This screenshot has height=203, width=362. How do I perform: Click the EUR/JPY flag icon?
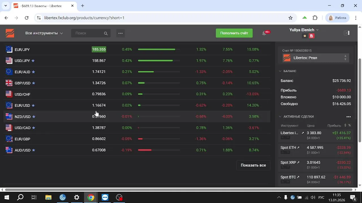click(x=9, y=49)
